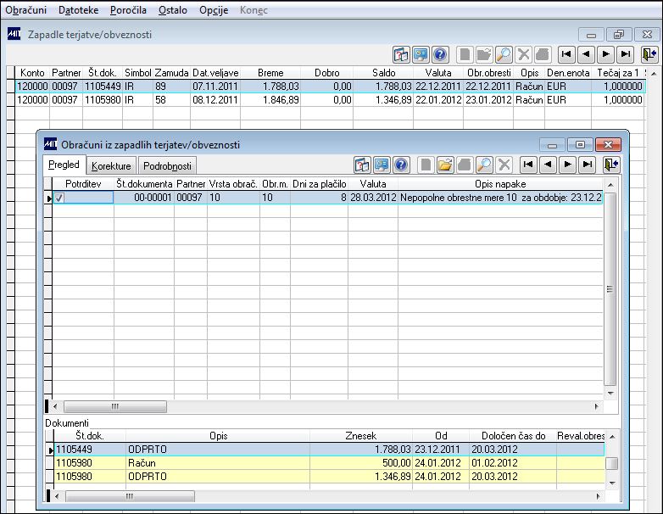Viewport: 663px width, 514px height.
Task: Go to next record in outer toolbar
Action: pos(605,54)
